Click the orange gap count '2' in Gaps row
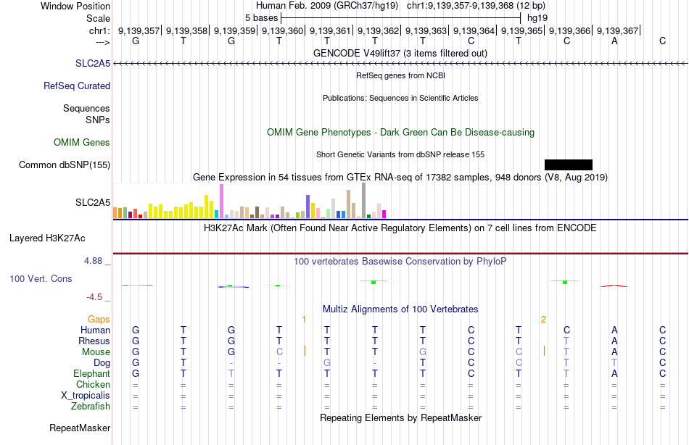This screenshot has height=445, width=689. [x=543, y=320]
